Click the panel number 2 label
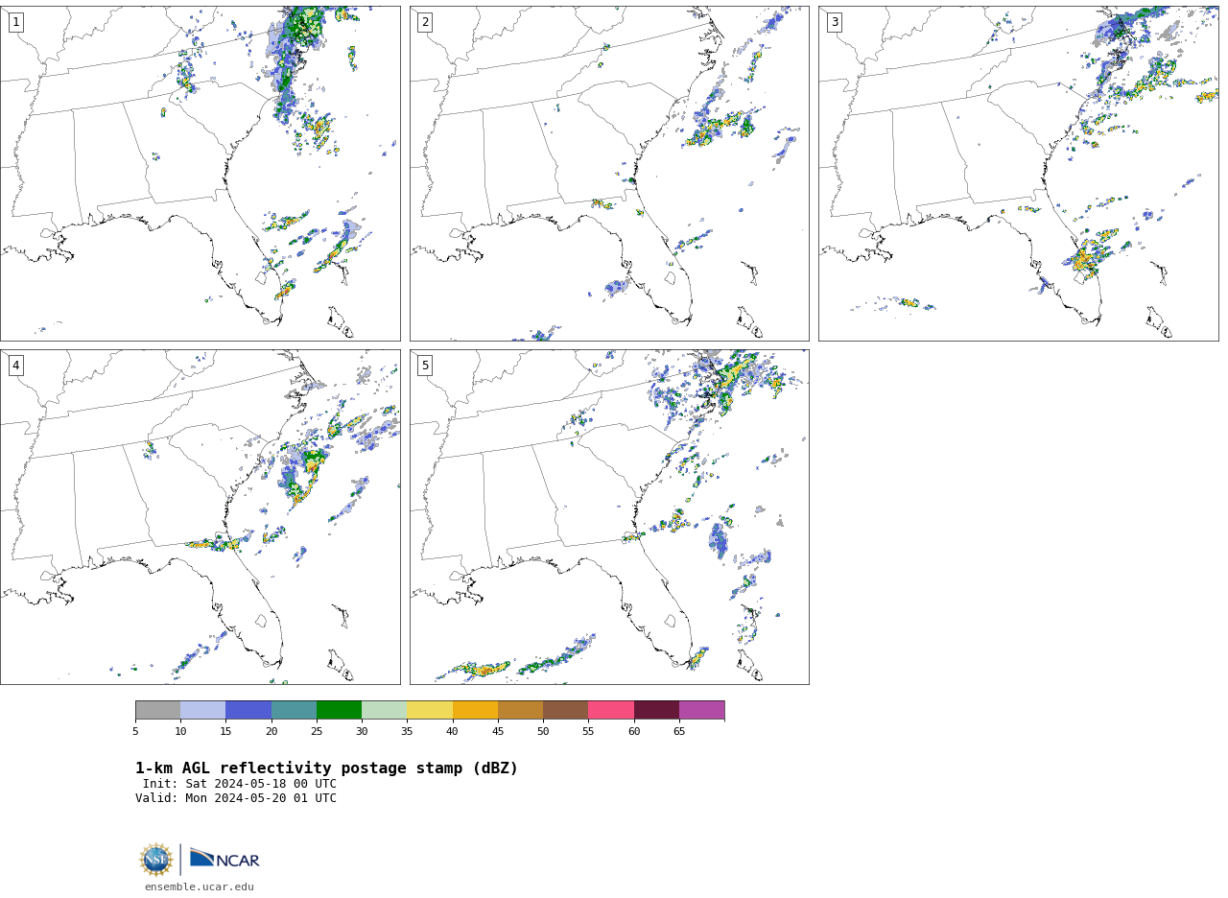Image resolution: width=1228 pixels, height=898 pixels. [425, 22]
